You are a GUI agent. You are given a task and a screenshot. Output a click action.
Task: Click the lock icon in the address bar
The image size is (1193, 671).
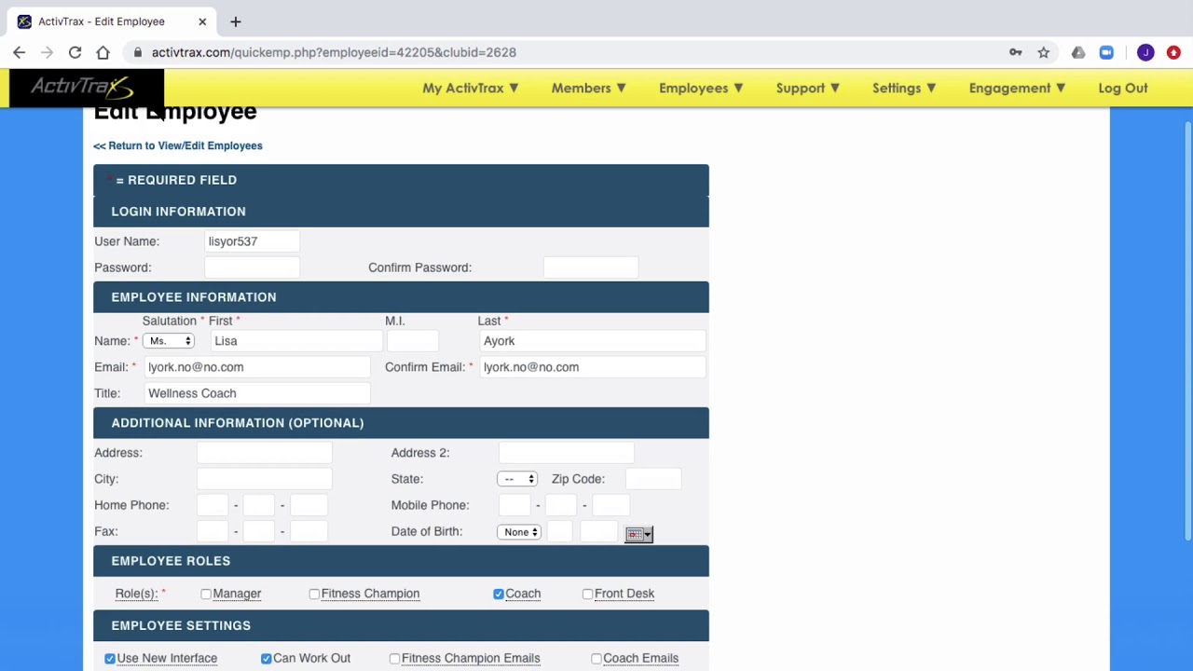(x=138, y=52)
